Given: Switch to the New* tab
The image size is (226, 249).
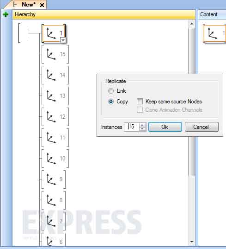Looking at the screenshot, I should tap(28, 5).
